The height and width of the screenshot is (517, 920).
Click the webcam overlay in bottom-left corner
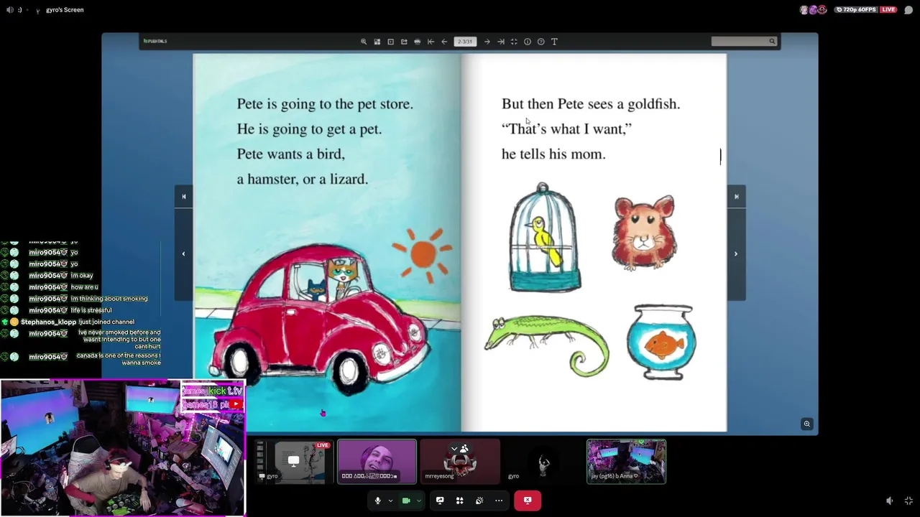click(123, 448)
